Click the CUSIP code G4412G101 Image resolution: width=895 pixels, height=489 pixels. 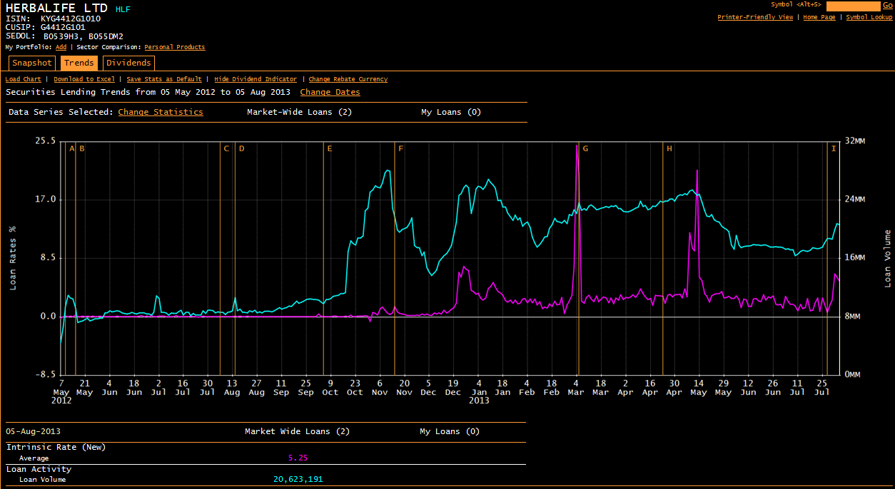pos(63,27)
